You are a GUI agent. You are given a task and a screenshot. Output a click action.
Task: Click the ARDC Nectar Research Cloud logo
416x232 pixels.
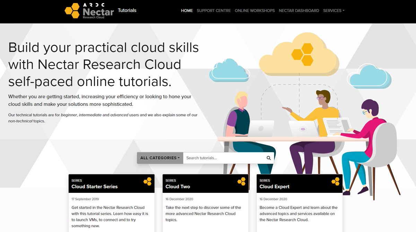89,11
